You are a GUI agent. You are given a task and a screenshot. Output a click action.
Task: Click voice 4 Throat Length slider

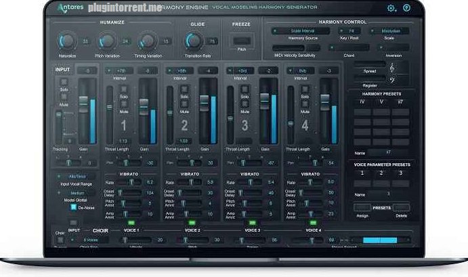point(291,114)
